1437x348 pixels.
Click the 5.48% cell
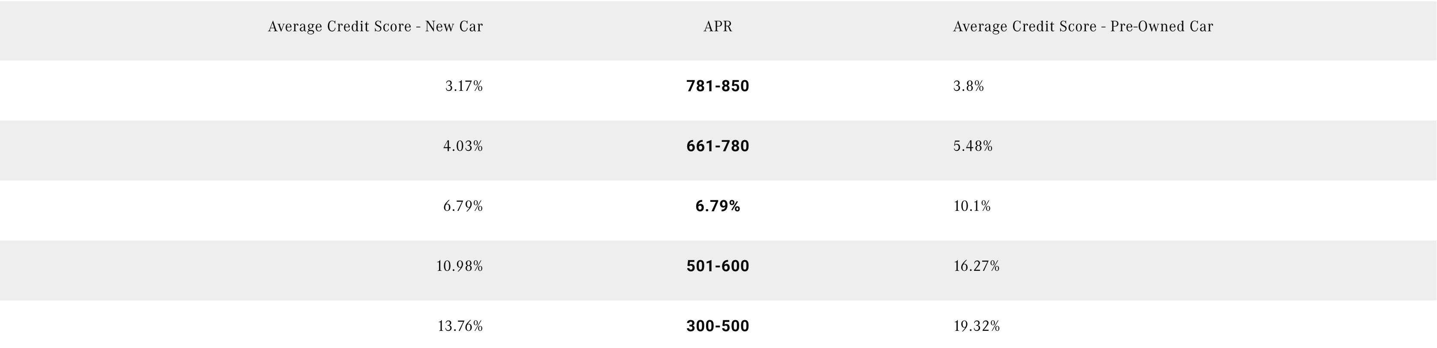point(973,146)
